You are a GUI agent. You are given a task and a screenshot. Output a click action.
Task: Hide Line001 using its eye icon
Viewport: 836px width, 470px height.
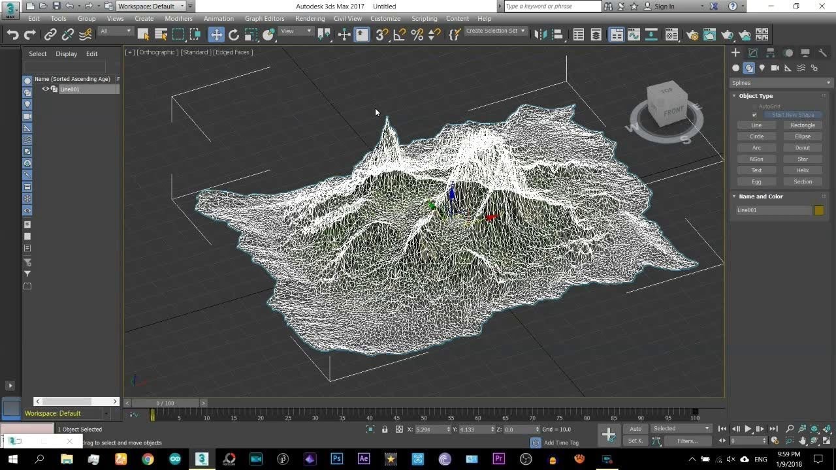click(45, 89)
